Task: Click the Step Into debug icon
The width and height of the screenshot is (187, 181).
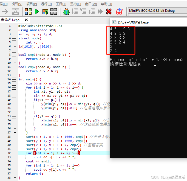Action: pyautogui.click(x=83, y=11)
